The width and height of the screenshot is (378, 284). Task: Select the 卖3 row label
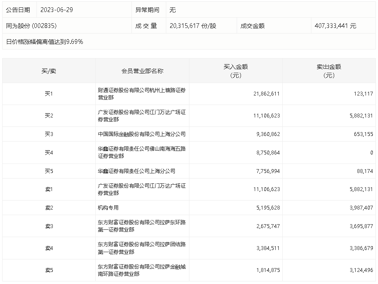coord(49,226)
